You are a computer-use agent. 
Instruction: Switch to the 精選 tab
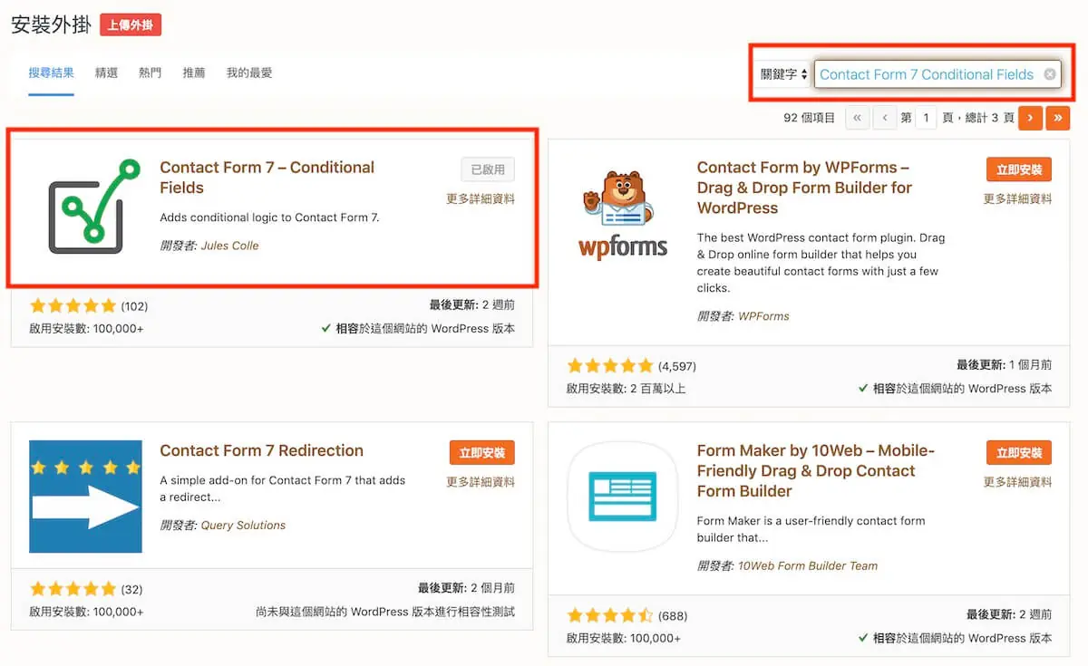pos(106,72)
